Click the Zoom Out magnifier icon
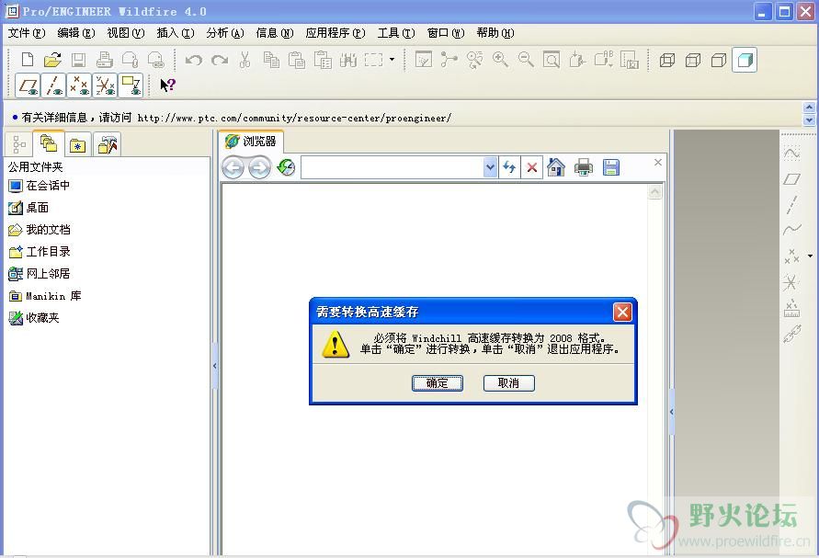Screen dimensions: 819x558 tap(526, 60)
